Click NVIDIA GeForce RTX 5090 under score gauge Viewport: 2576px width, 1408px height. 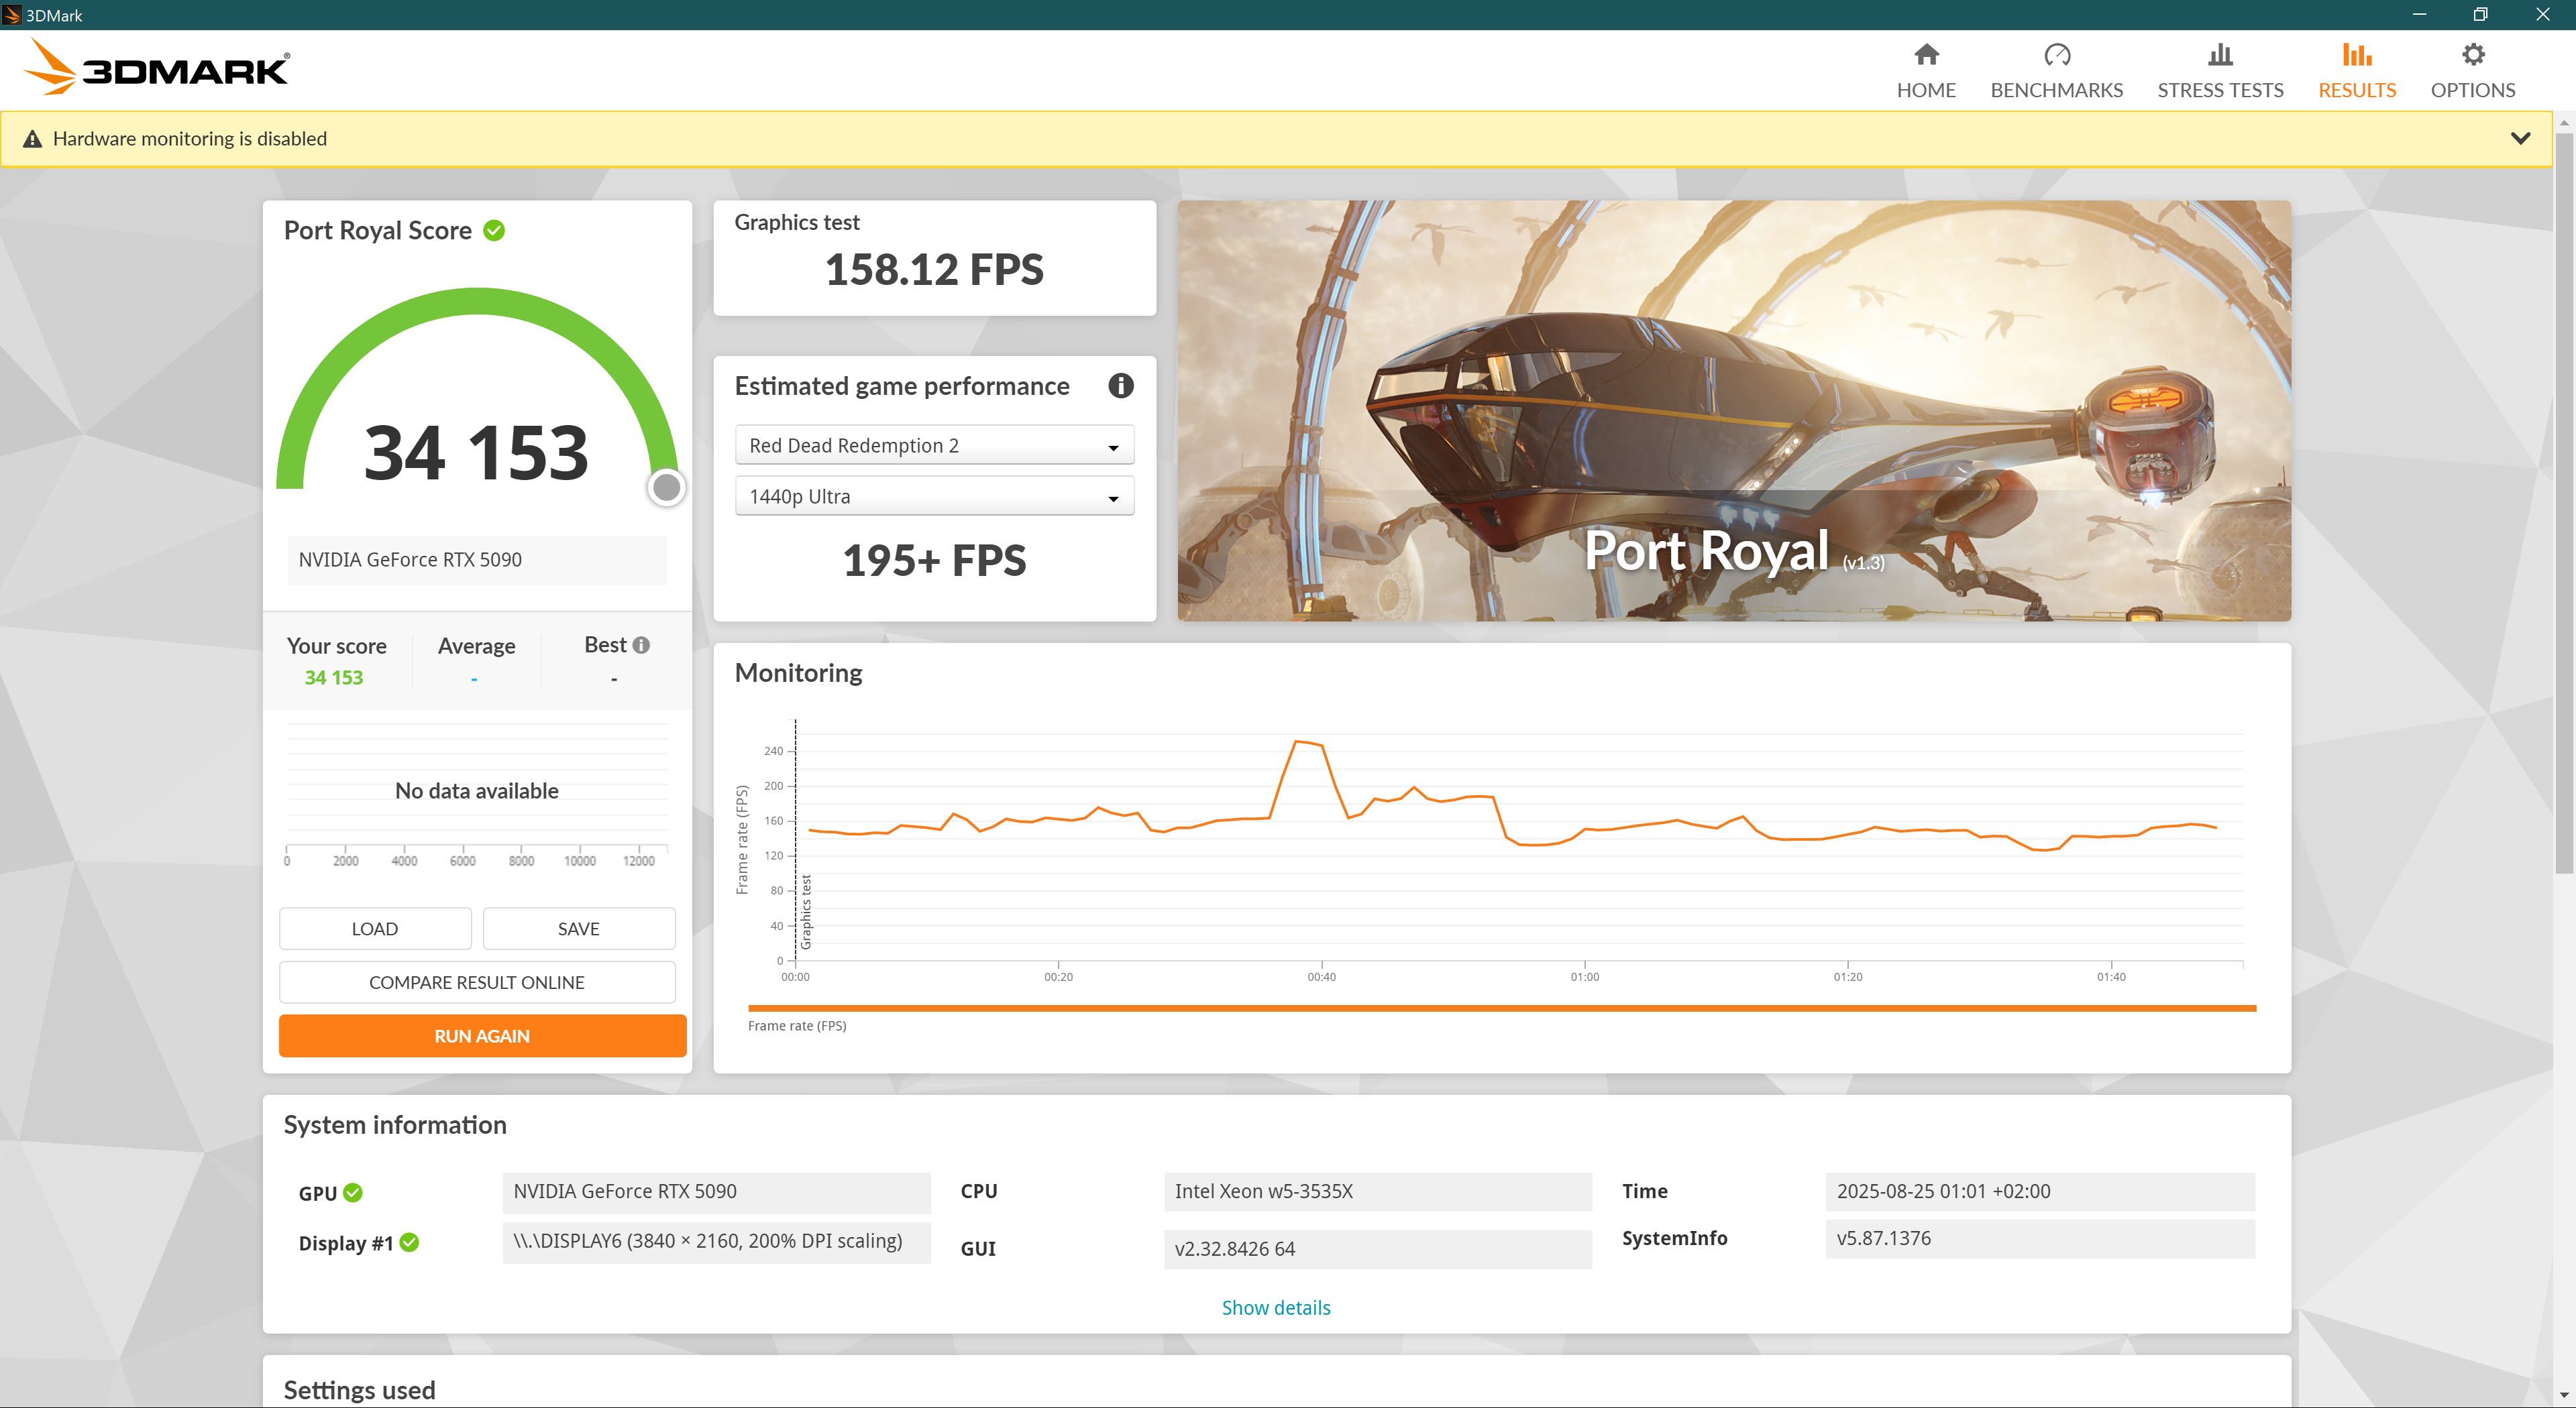[x=477, y=560]
